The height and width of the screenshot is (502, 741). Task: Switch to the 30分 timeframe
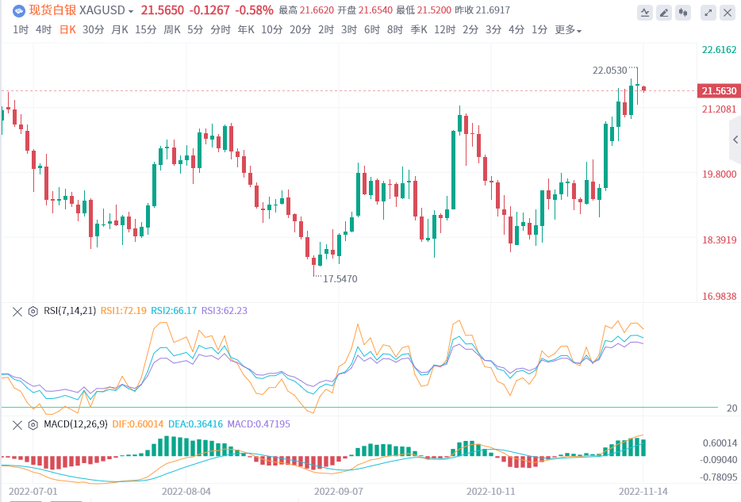point(93,30)
